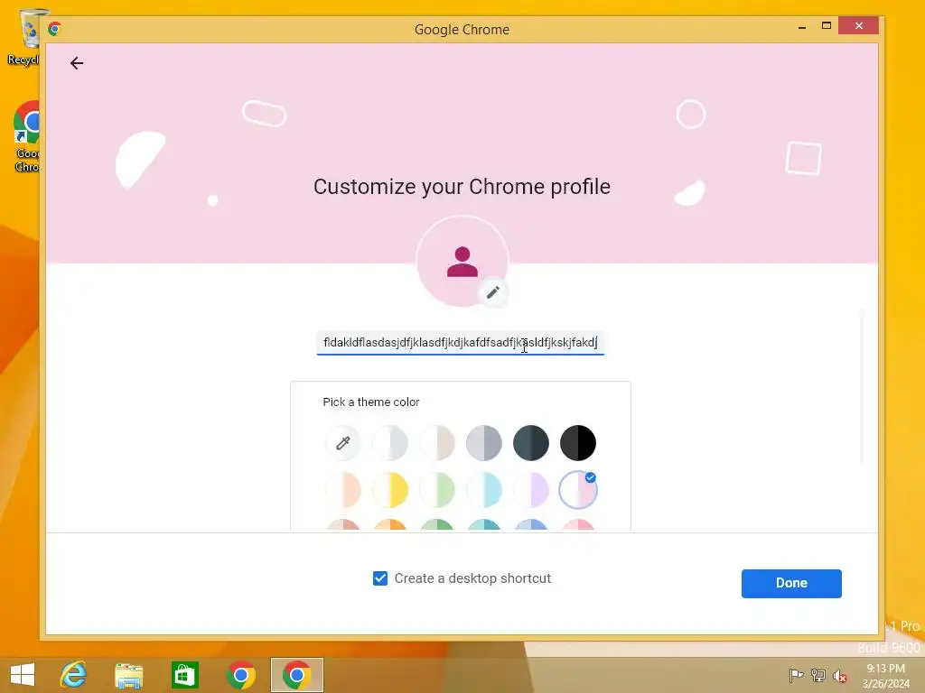Screen dimensions: 925x693
Task: Select the checked pink theme color
Action: coord(578,490)
